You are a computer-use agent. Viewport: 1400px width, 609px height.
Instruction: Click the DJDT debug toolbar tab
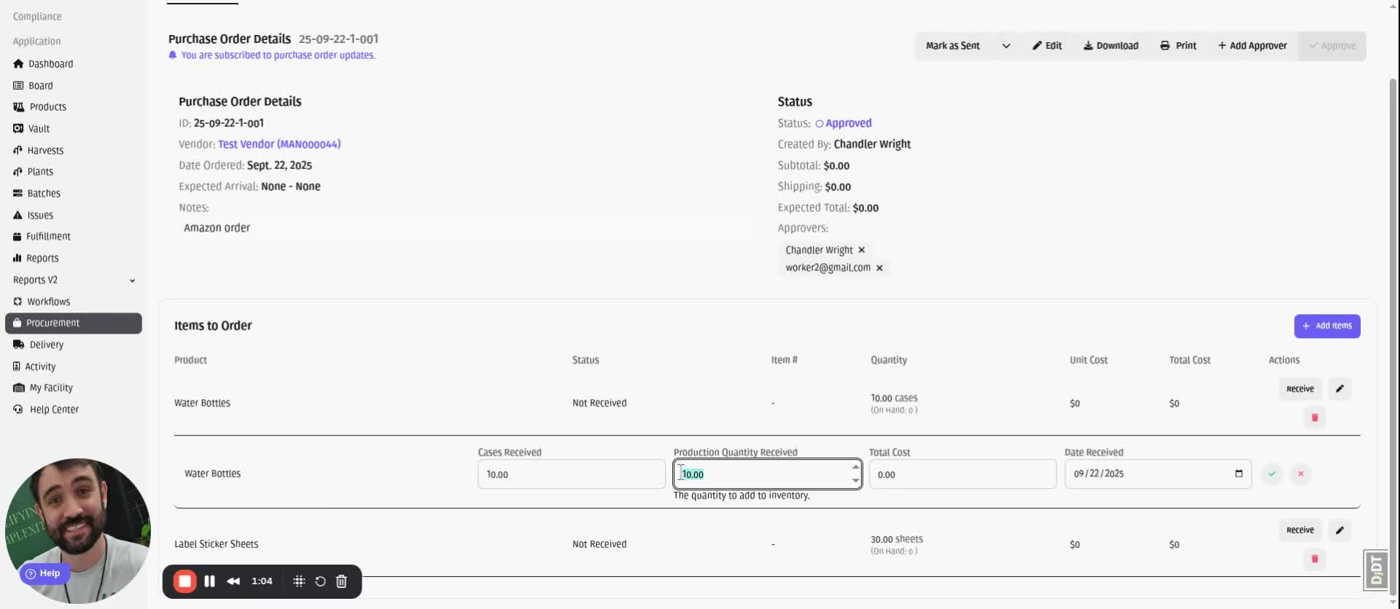(x=1376, y=570)
